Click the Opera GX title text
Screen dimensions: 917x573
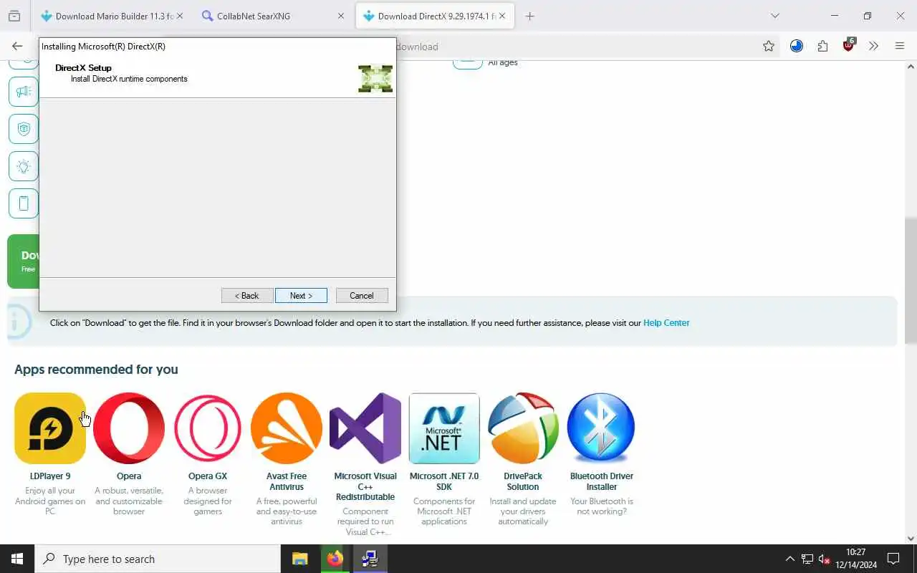[208, 476]
